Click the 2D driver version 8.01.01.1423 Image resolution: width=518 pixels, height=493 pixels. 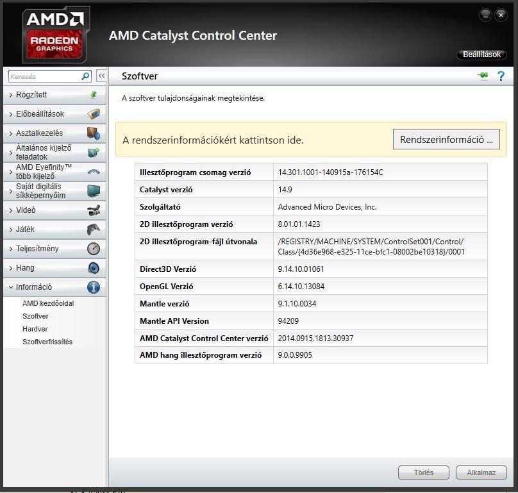299,224
